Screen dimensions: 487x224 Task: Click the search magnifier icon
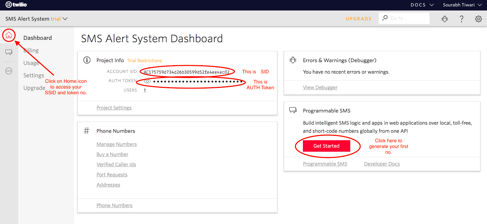(x=385, y=18)
